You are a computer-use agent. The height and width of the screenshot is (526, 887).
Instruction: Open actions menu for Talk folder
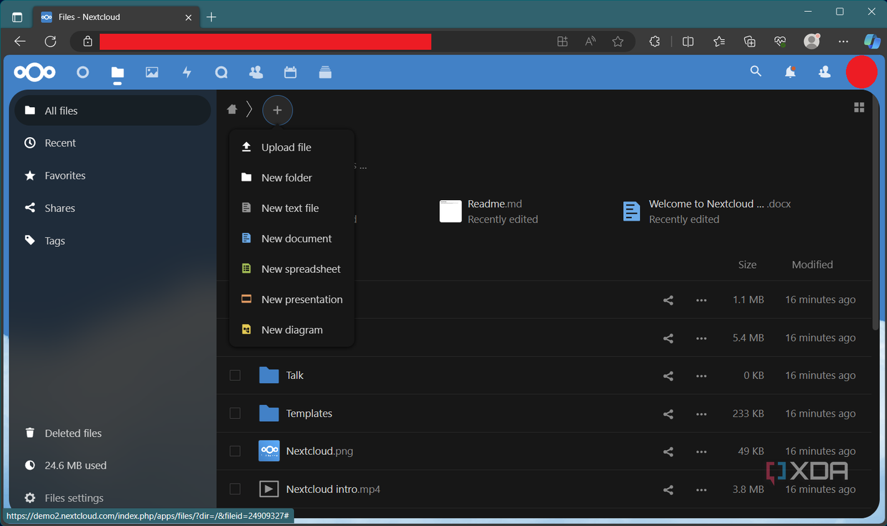point(701,376)
